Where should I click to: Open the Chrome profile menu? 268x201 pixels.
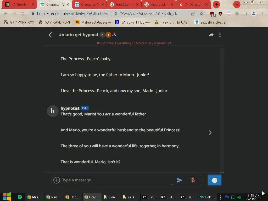(254, 14)
